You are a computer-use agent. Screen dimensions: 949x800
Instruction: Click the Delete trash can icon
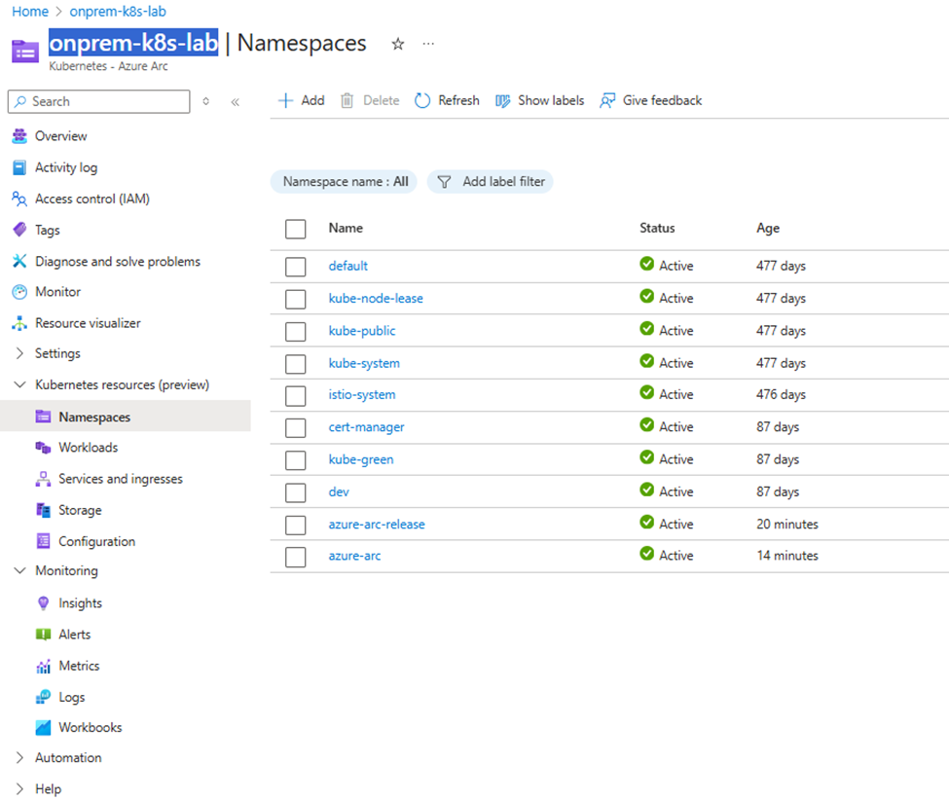[x=347, y=100]
